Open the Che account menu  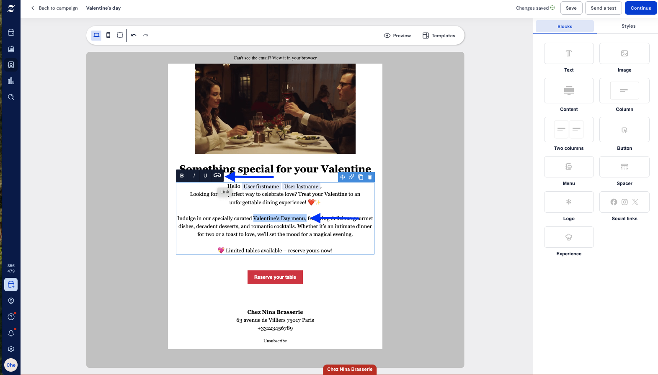tap(11, 365)
